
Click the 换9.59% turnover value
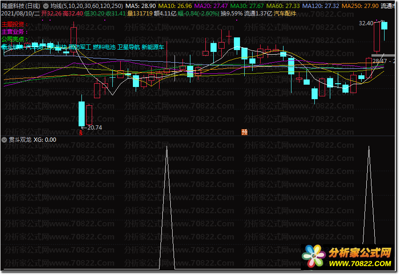pyautogui.click(x=232, y=14)
